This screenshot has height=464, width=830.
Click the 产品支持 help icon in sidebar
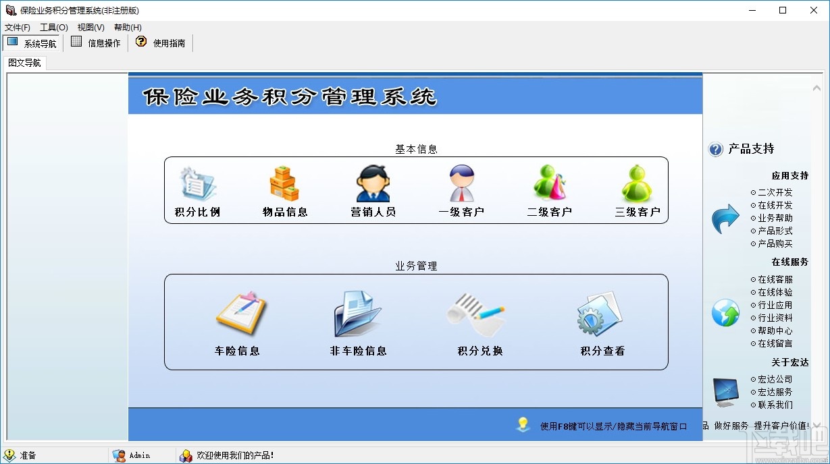pos(715,149)
